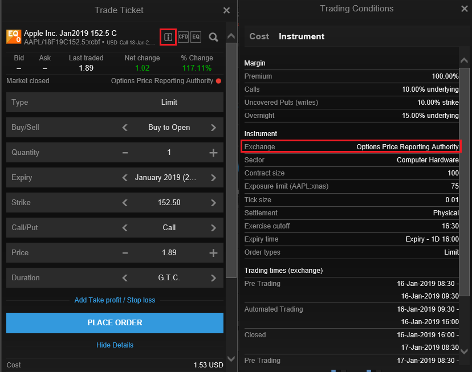Select previous Buy/Sell option arrow
This screenshot has width=472, height=372.
[x=125, y=128]
